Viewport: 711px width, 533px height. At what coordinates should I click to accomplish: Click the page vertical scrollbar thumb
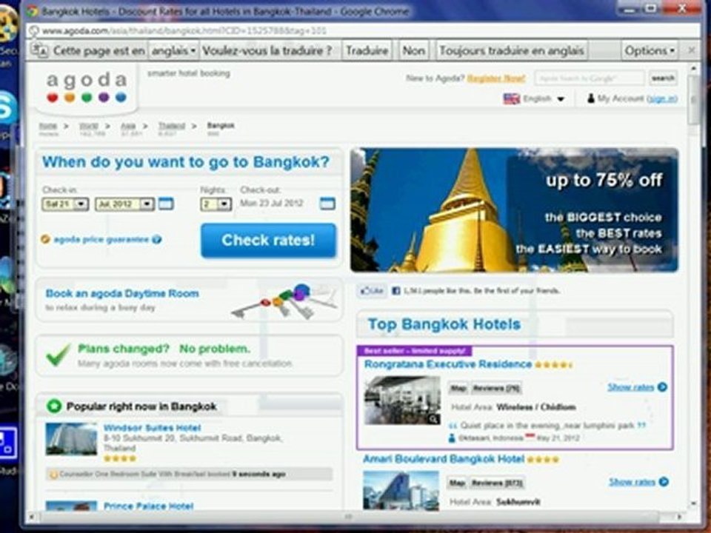[x=694, y=98]
